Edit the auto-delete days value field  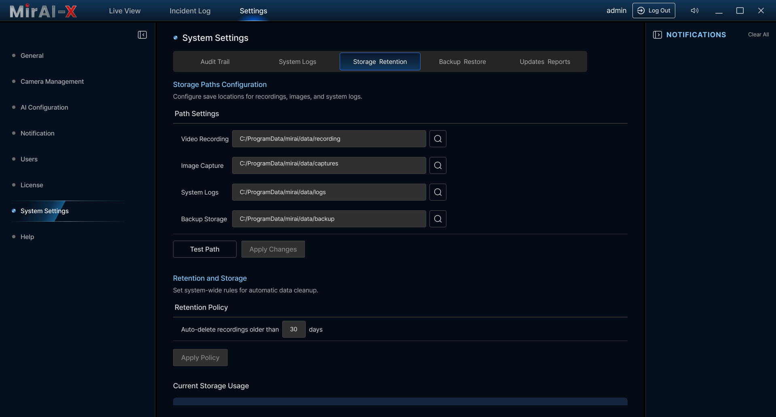tap(294, 329)
